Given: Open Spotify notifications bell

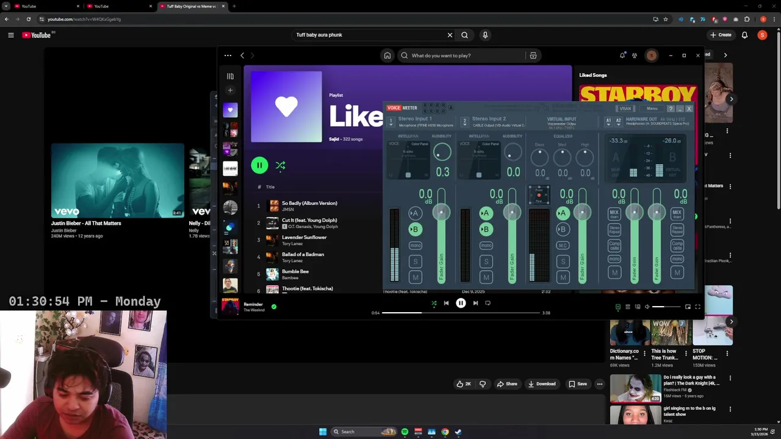Looking at the screenshot, I should 622,55.
